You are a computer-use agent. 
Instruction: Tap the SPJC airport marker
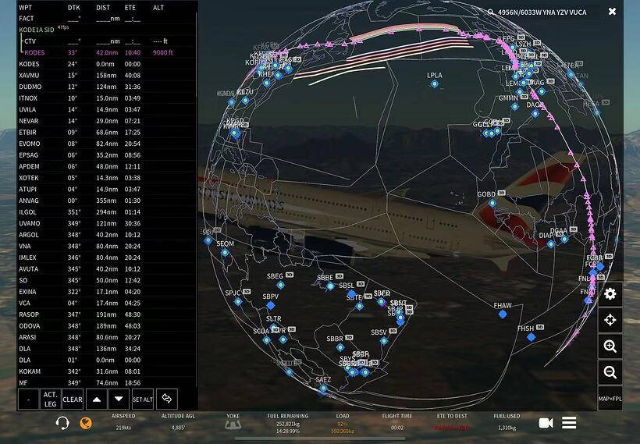[x=238, y=301]
